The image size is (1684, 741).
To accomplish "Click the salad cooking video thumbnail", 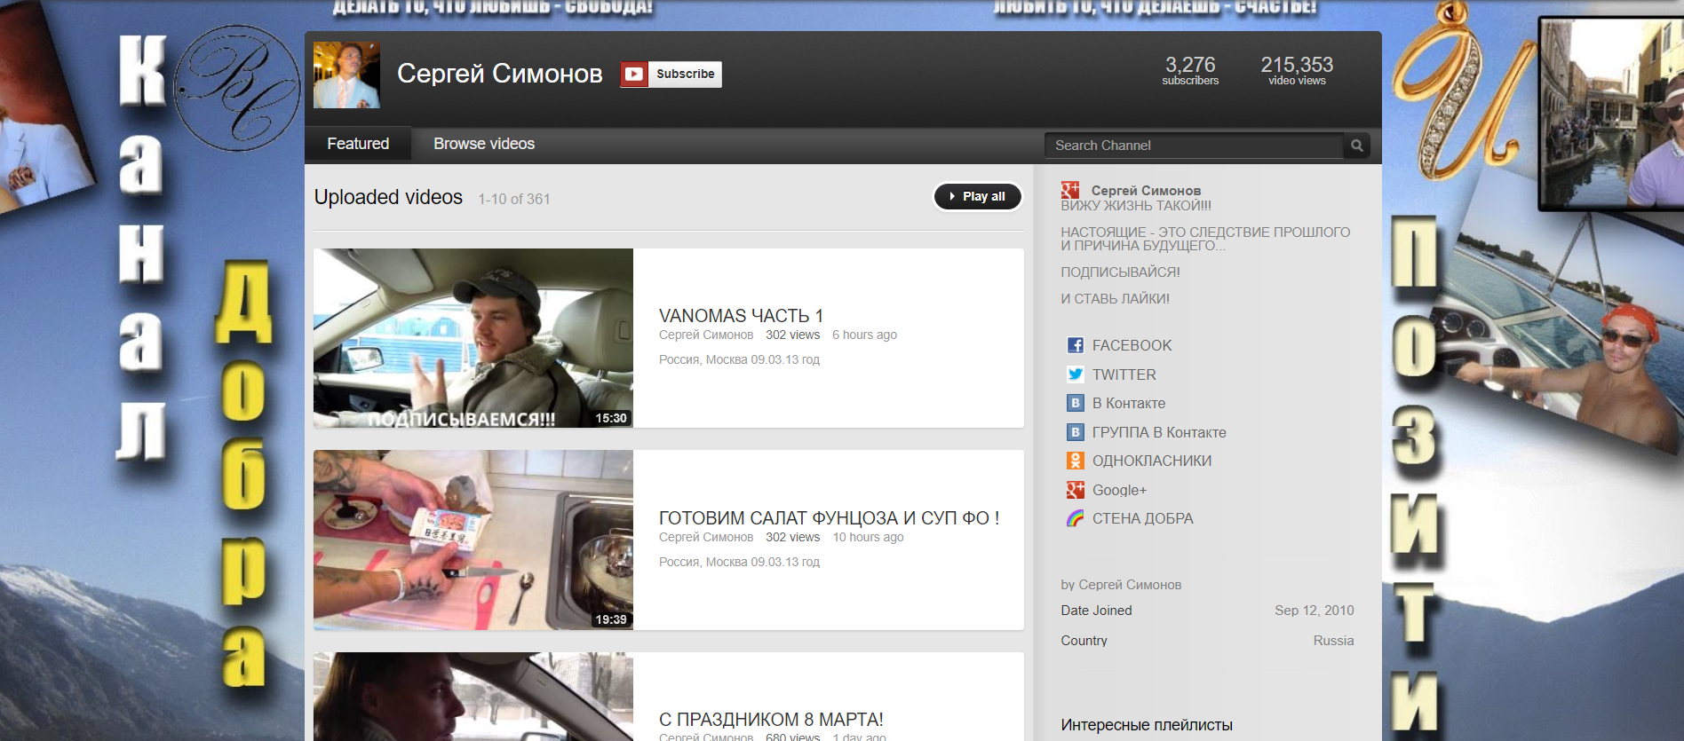I will 473,540.
